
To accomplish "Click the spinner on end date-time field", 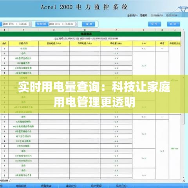I will coord(76,24).
